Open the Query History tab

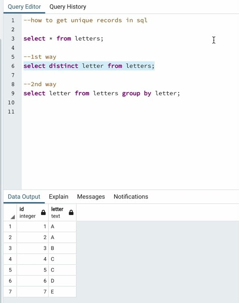(68, 7)
